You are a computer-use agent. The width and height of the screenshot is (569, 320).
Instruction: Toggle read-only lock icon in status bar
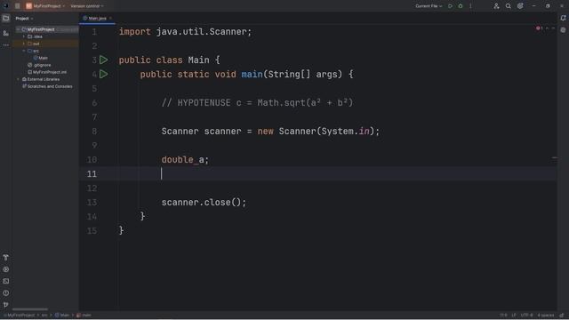click(562, 316)
